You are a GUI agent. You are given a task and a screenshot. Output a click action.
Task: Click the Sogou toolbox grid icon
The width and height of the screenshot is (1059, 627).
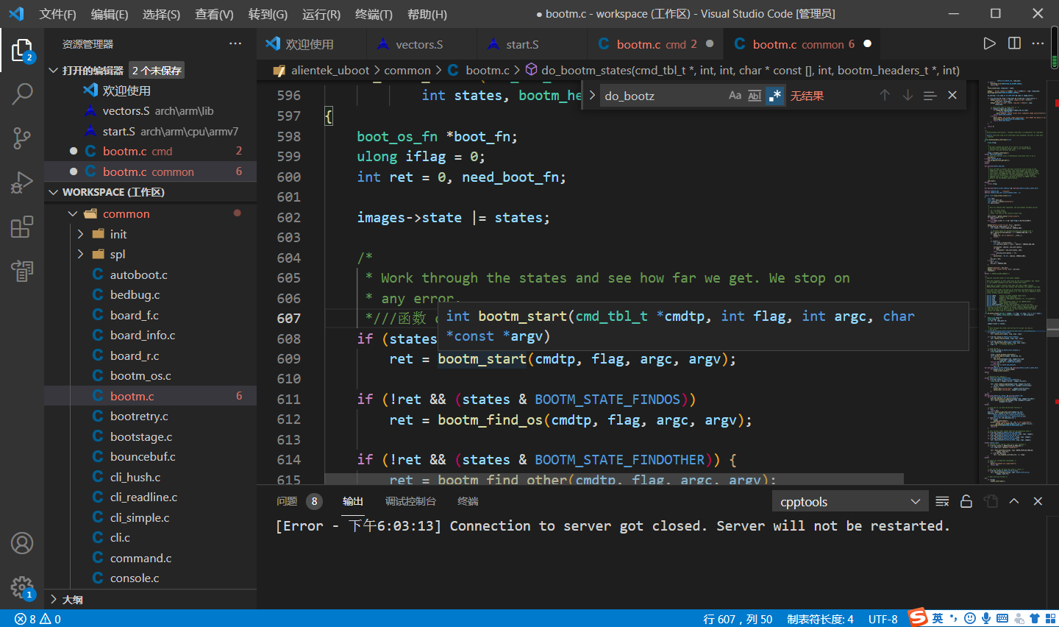click(1049, 618)
